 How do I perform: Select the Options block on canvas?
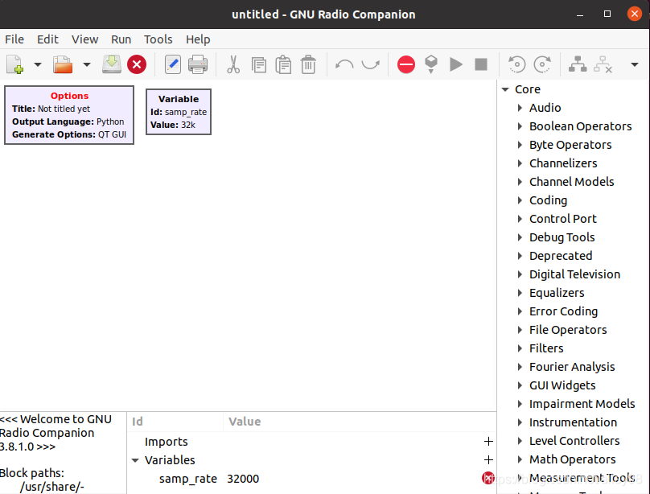coord(69,115)
